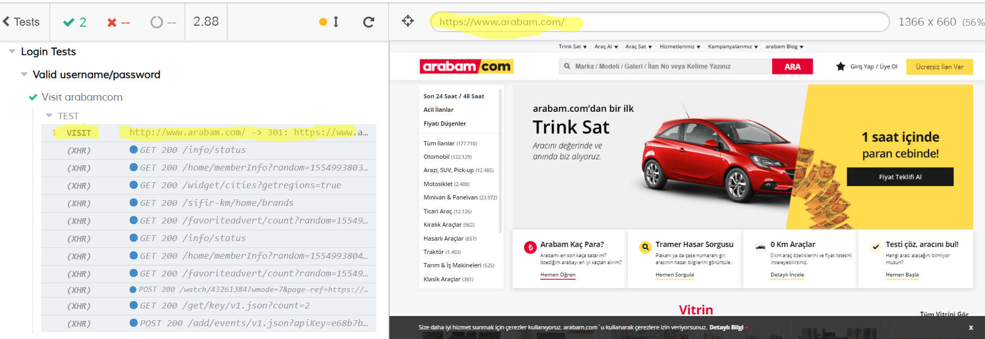Click the blue dot beside /sifir-km/home/brands request
Image resolution: width=985 pixels, height=339 pixels.
pyautogui.click(x=133, y=203)
